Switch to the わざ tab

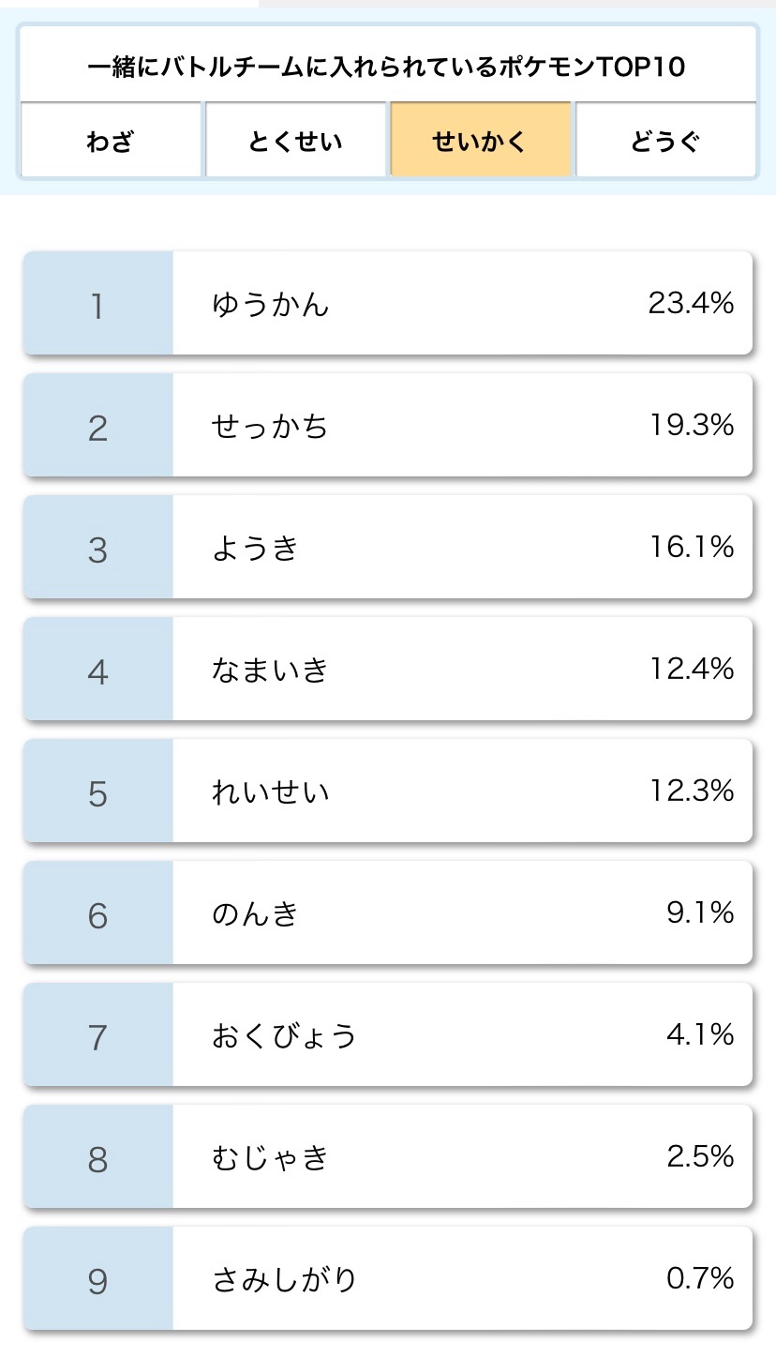tap(111, 140)
